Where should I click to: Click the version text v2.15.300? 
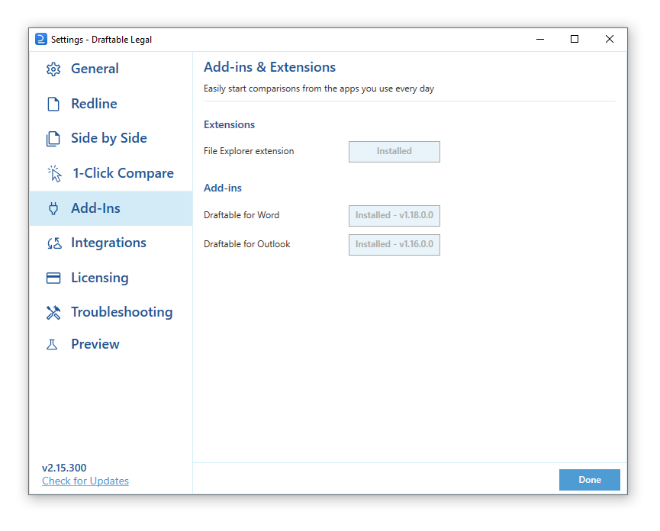pyautogui.click(x=64, y=468)
